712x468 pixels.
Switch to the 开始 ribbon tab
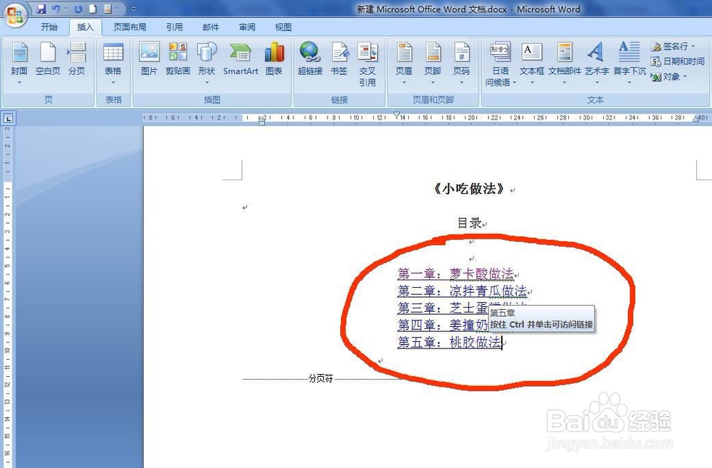[49, 27]
